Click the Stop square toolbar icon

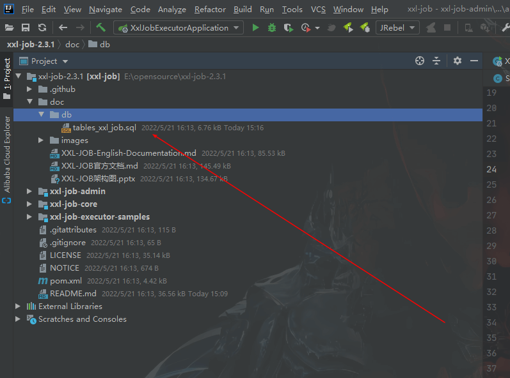[x=447, y=28]
